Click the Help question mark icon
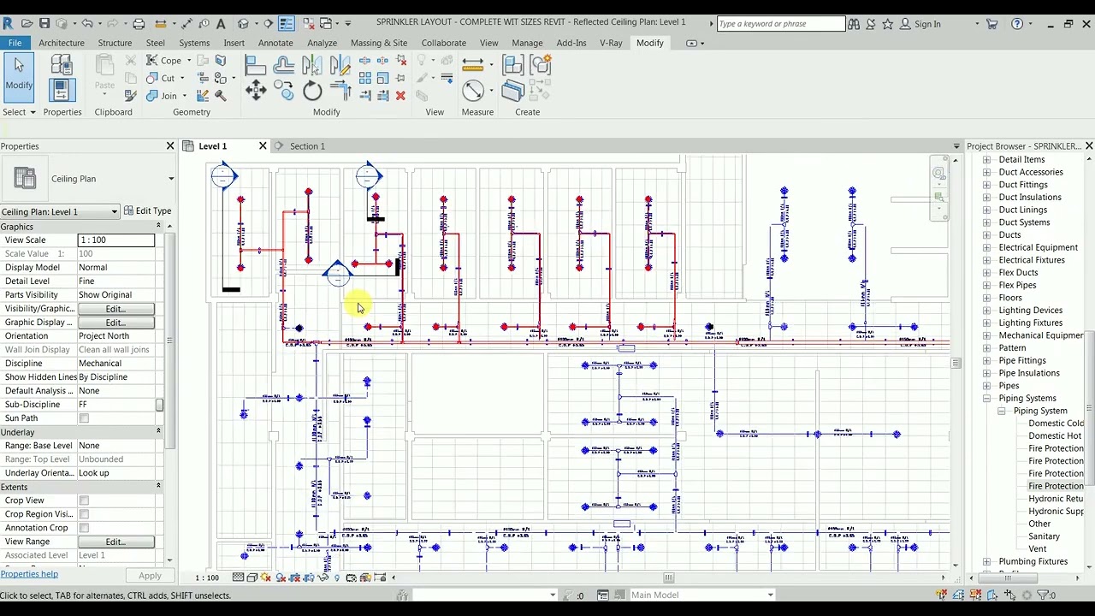This screenshot has width=1095, height=616. pos(1017,24)
